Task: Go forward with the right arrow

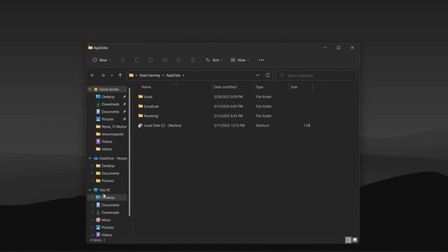Action: tap(103, 76)
